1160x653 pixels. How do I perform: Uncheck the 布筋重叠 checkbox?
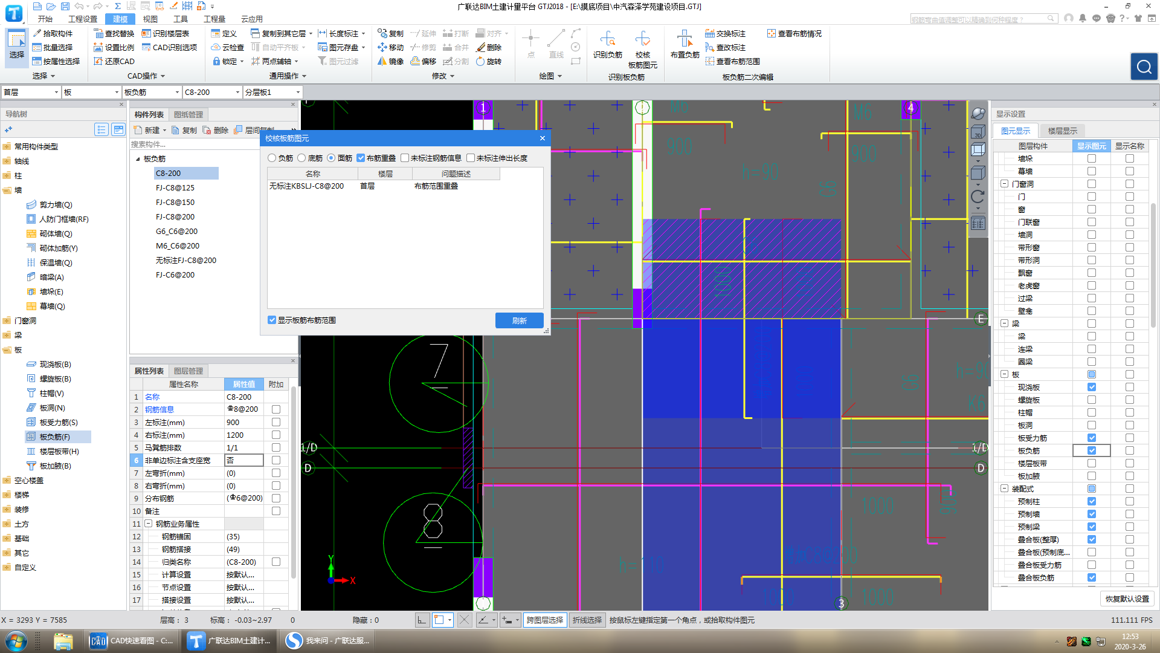[x=361, y=158]
